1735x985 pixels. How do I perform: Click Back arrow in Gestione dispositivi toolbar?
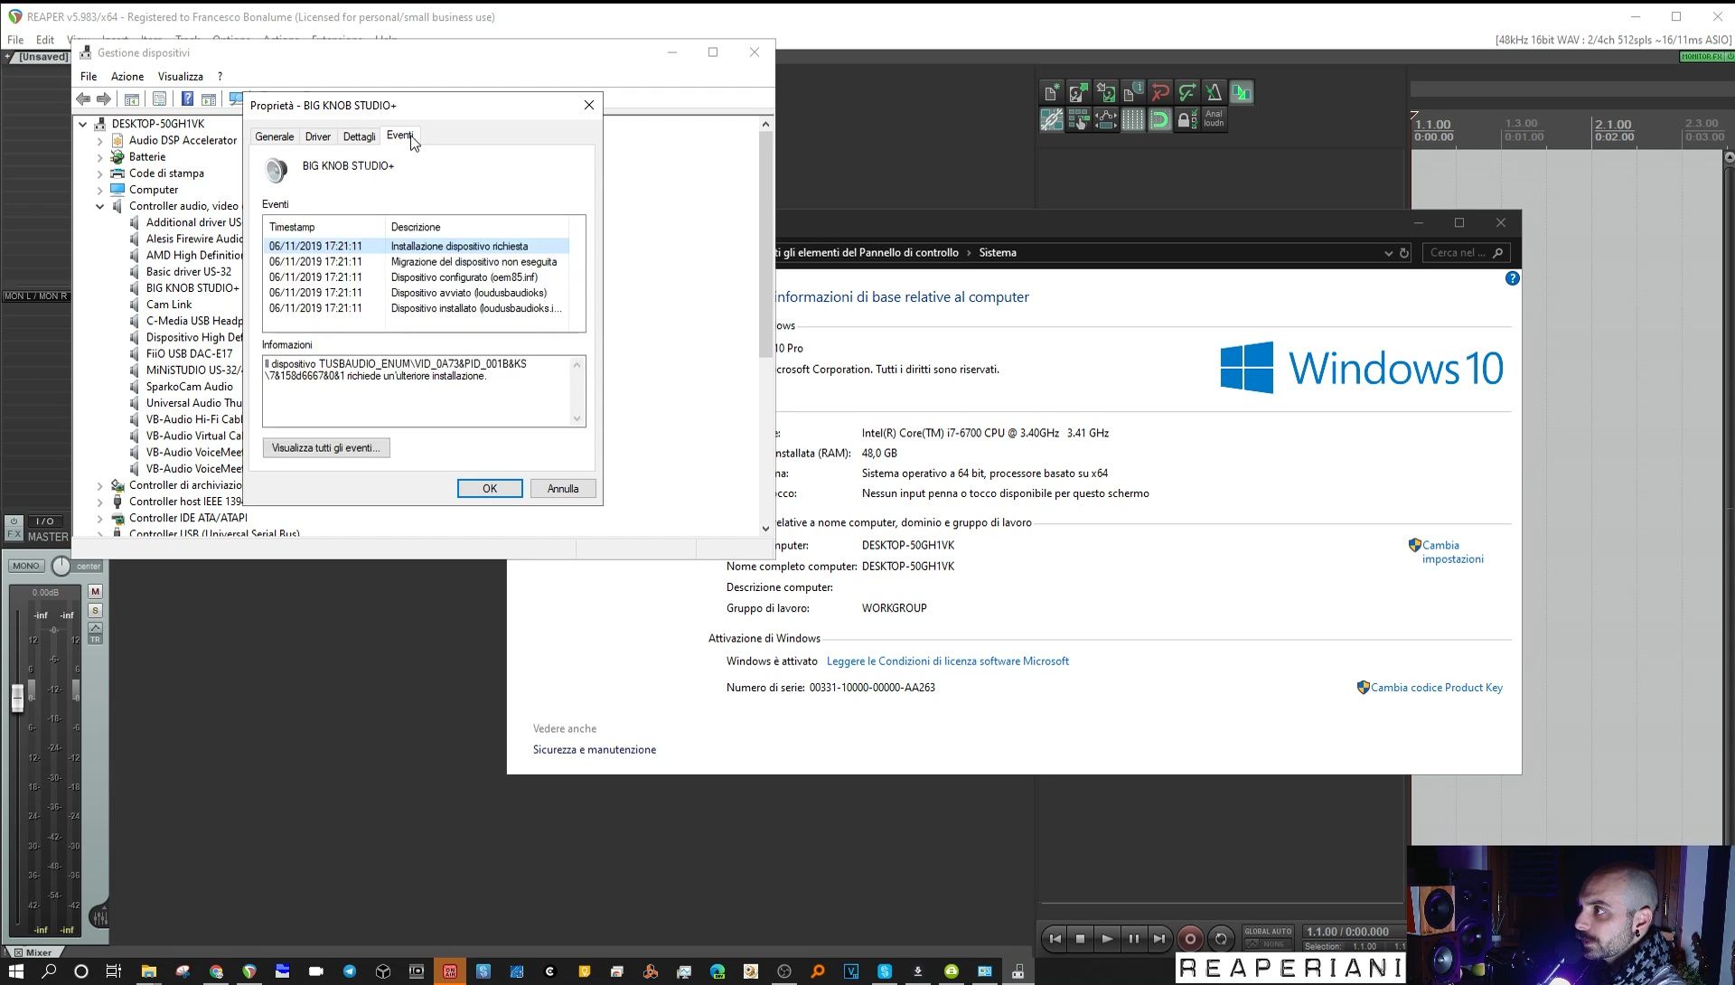83,99
